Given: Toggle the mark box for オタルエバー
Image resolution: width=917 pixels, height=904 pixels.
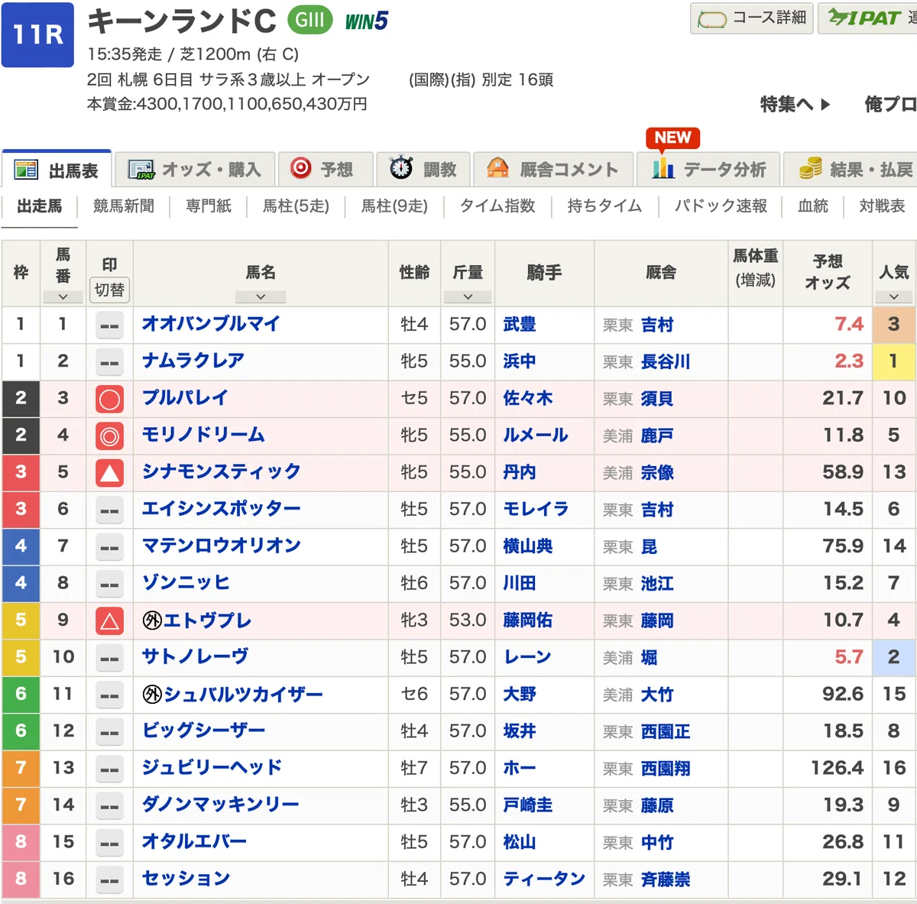Looking at the screenshot, I should pos(109,844).
